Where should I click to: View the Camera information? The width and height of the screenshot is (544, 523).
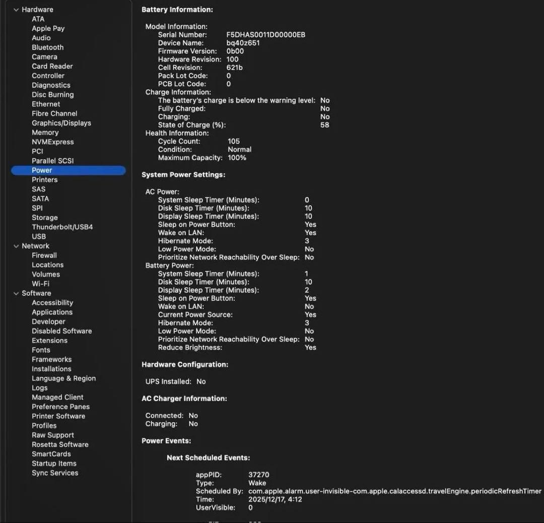[x=44, y=56]
